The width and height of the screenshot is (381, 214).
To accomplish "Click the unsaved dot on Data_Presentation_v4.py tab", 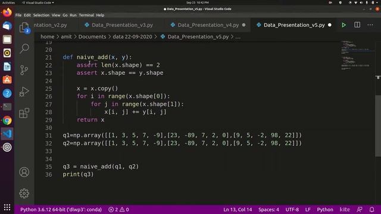I will click(243, 25).
